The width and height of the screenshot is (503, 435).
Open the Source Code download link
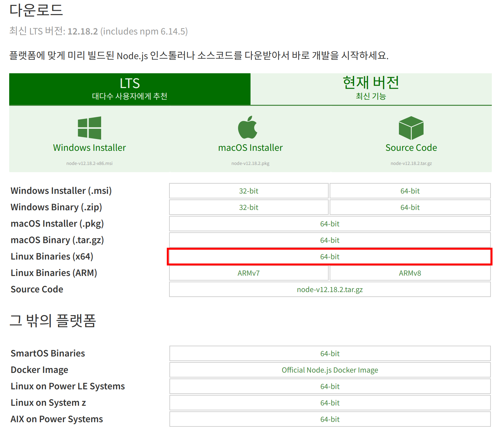click(x=411, y=148)
